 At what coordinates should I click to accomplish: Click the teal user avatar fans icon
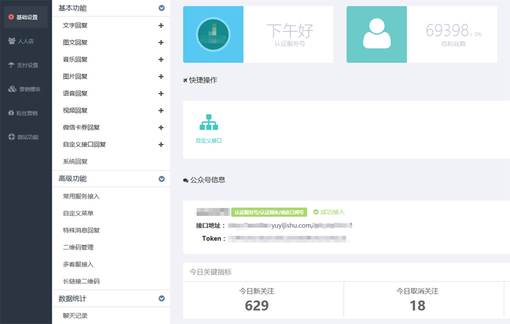[376, 34]
